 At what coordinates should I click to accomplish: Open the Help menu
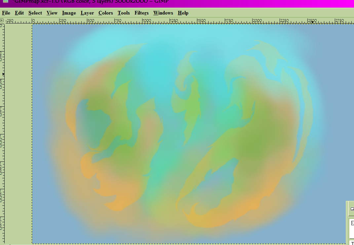183,13
